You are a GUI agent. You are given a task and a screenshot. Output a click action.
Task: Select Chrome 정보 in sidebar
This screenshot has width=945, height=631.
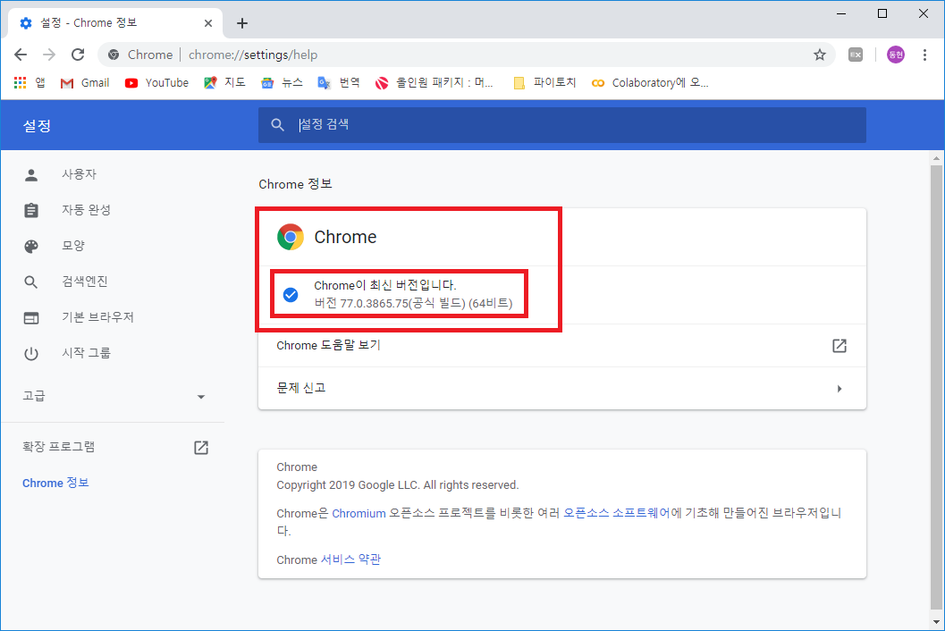55,483
